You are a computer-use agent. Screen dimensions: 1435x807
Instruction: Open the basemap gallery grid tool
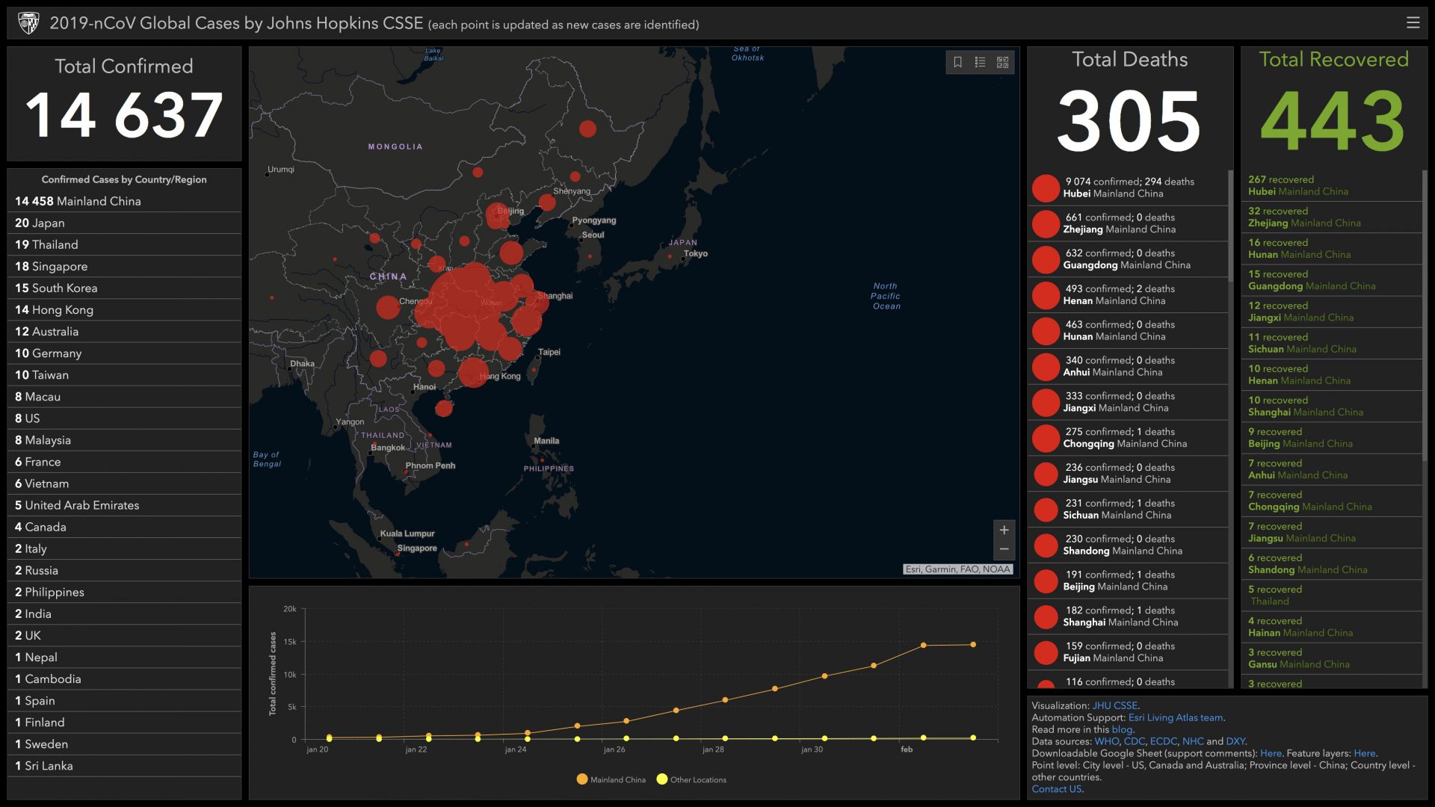tap(1002, 62)
